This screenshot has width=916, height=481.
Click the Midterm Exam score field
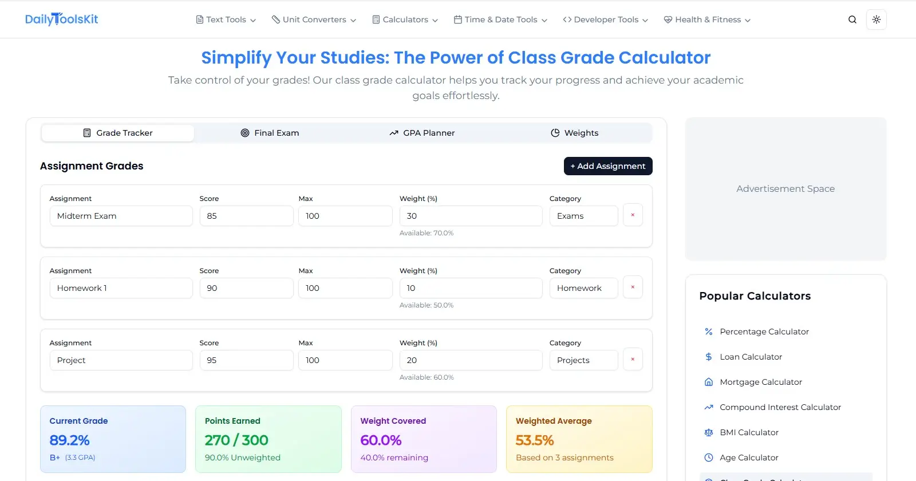pos(246,216)
